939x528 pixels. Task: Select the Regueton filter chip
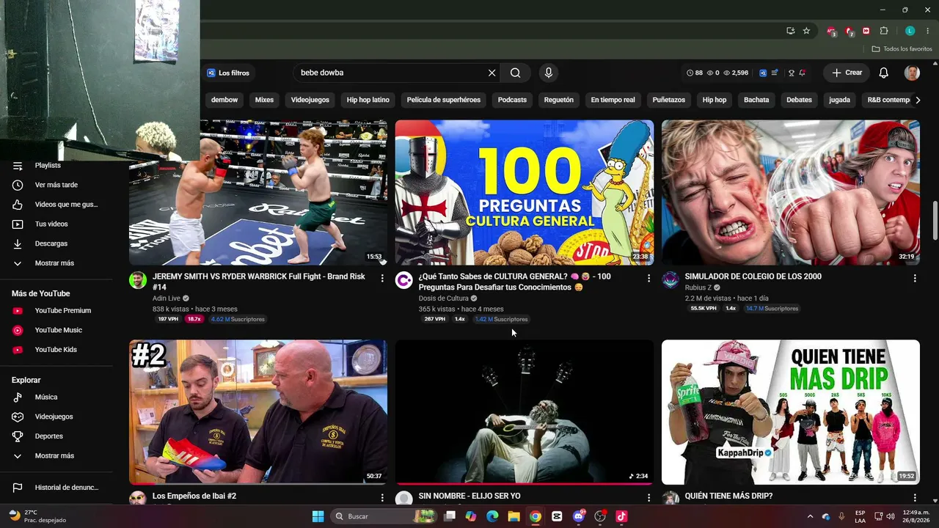(x=559, y=100)
